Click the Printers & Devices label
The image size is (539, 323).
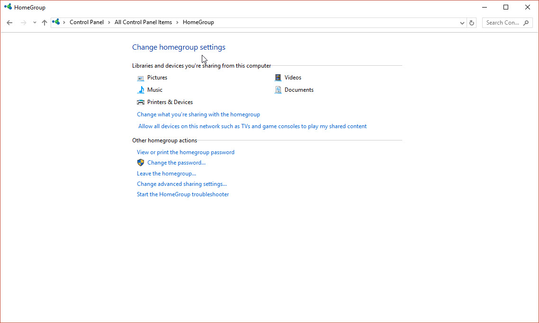170,102
